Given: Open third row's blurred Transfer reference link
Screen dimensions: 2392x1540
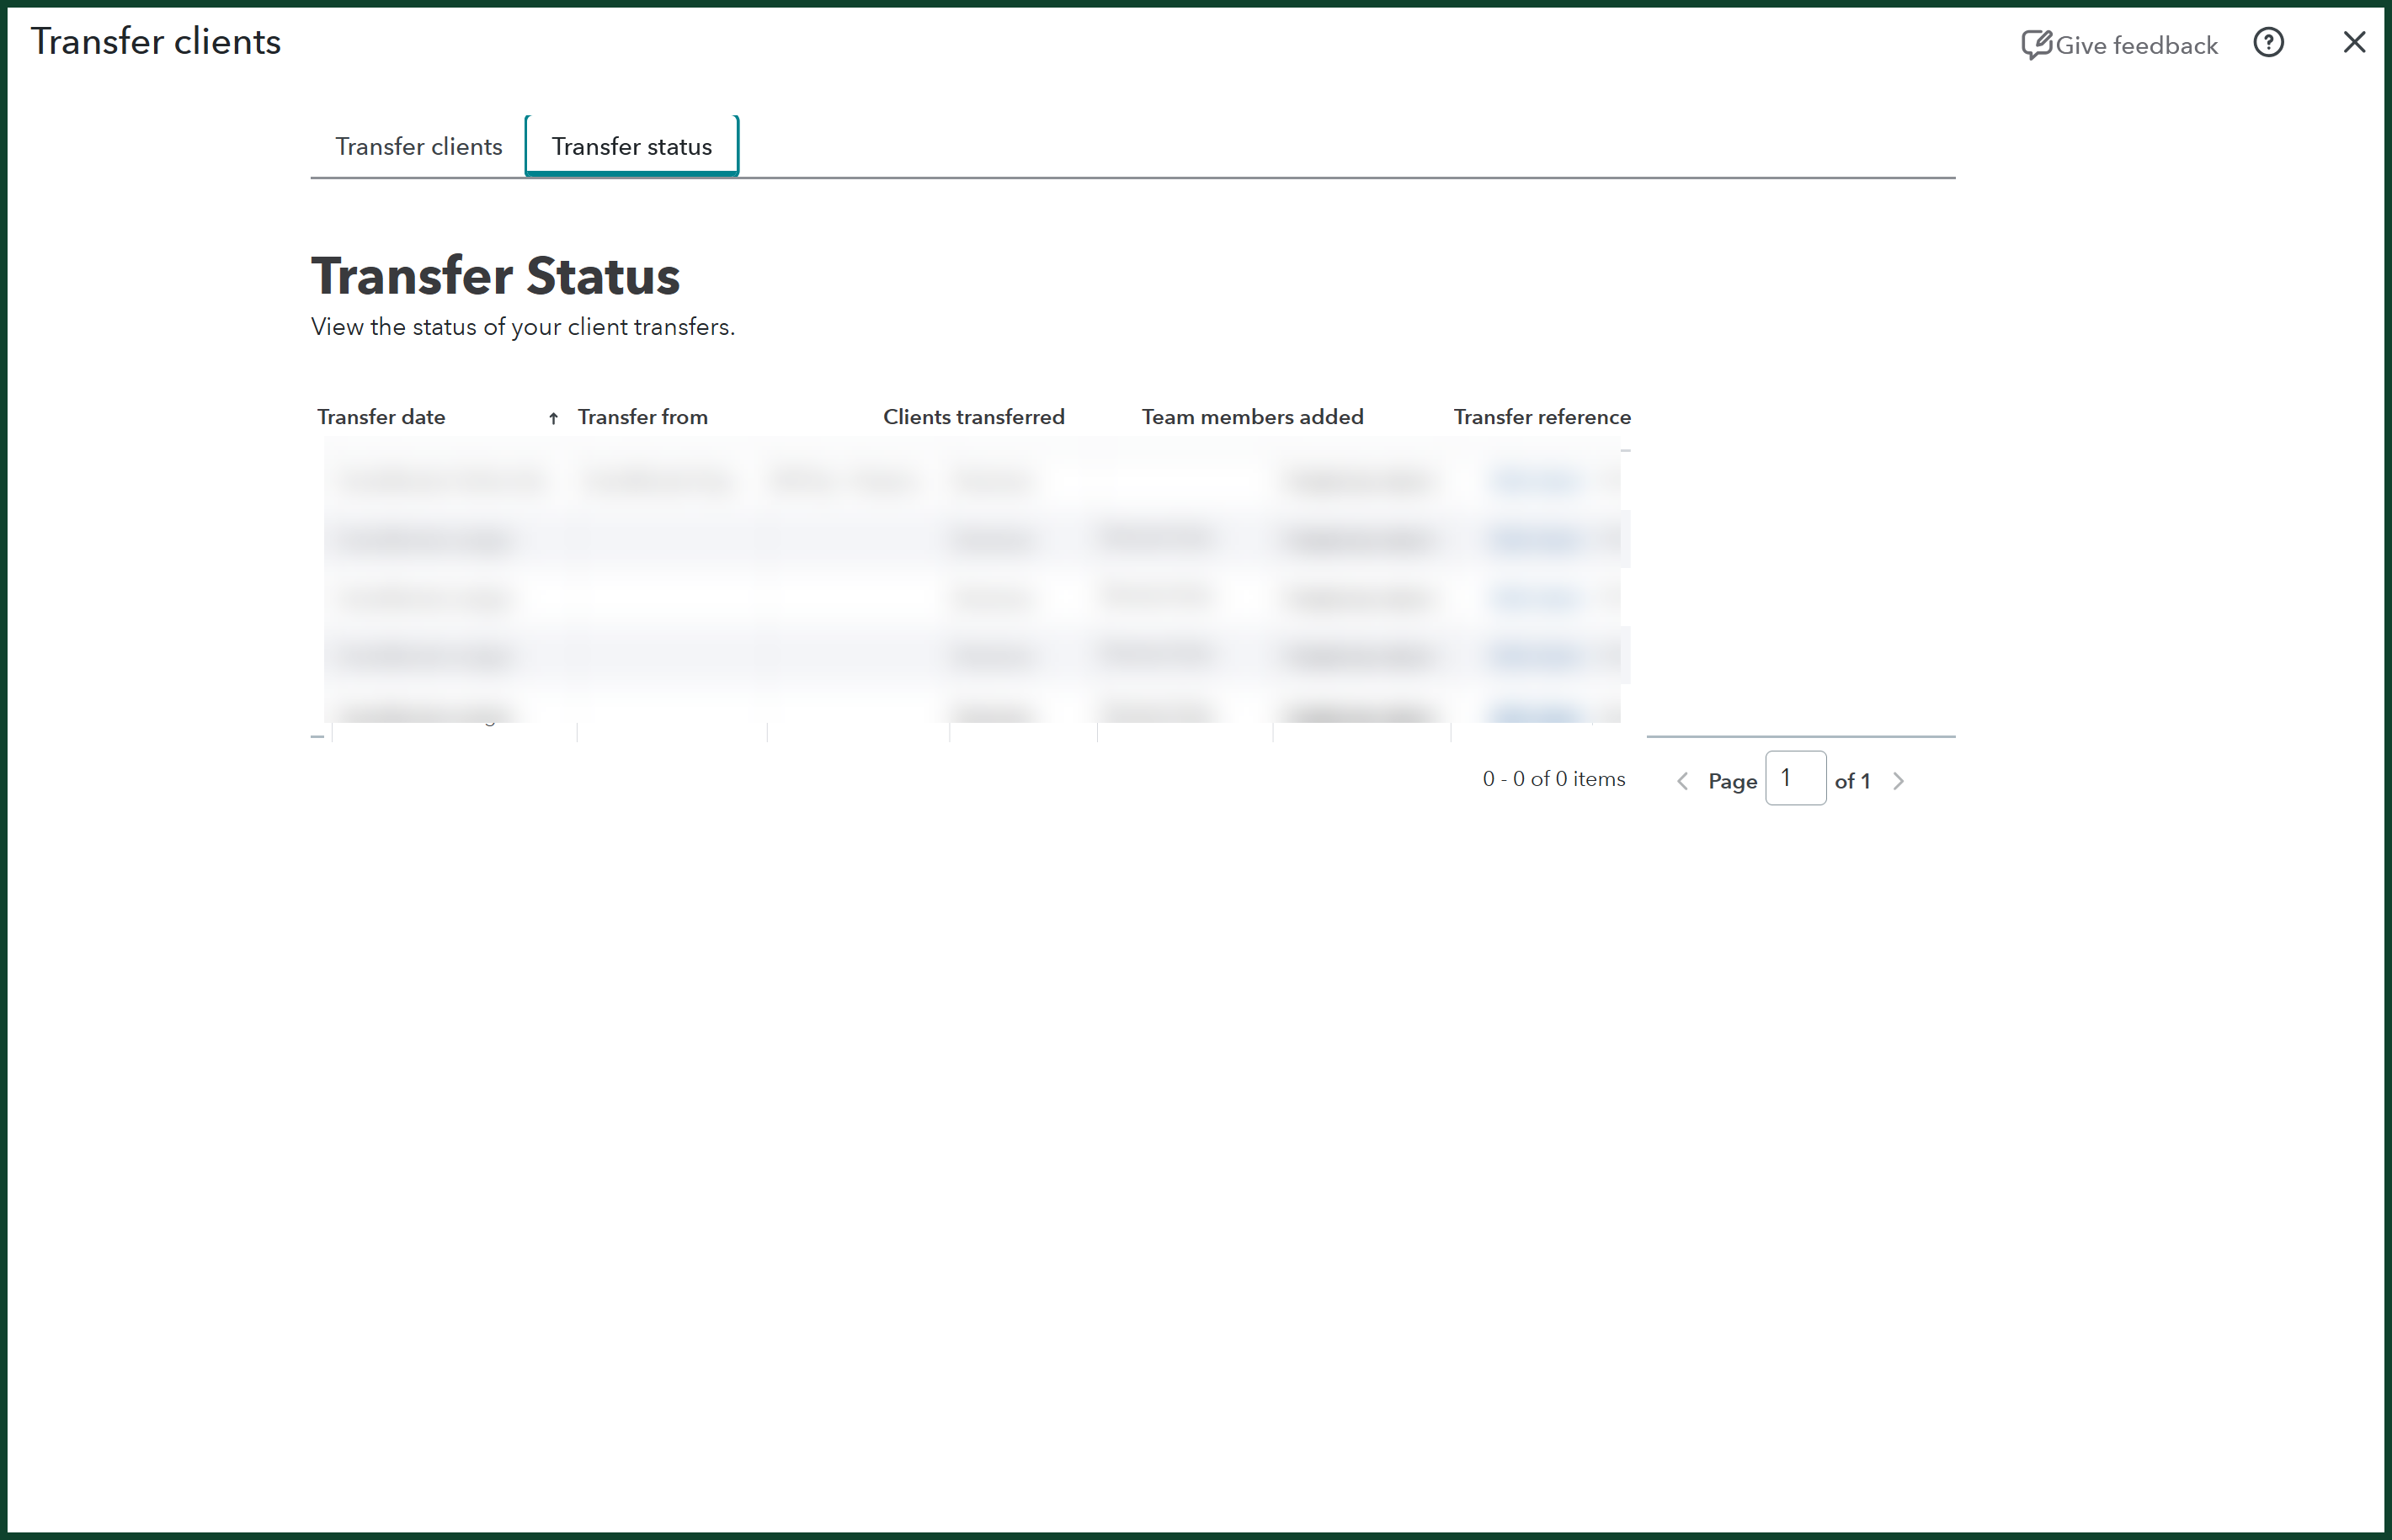Looking at the screenshot, I should click(x=1536, y=599).
